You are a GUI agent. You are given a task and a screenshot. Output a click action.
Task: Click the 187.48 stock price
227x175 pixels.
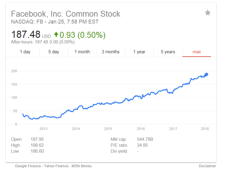[x=25, y=35]
